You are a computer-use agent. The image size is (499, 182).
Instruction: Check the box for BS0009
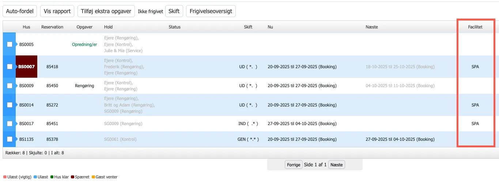(10, 86)
